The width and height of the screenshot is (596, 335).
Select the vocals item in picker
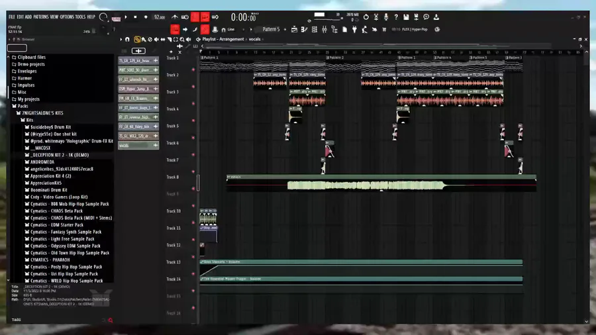coord(138,146)
